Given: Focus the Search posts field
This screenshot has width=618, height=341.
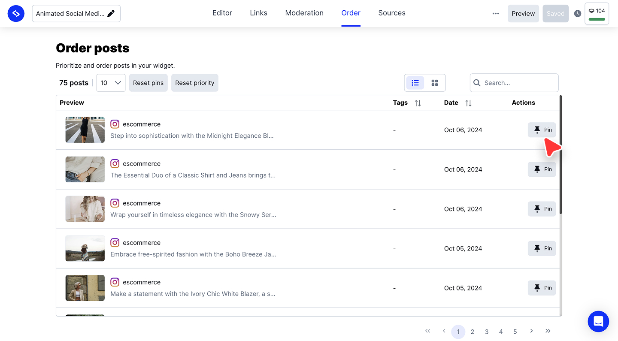Looking at the screenshot, I should point(514,83).
